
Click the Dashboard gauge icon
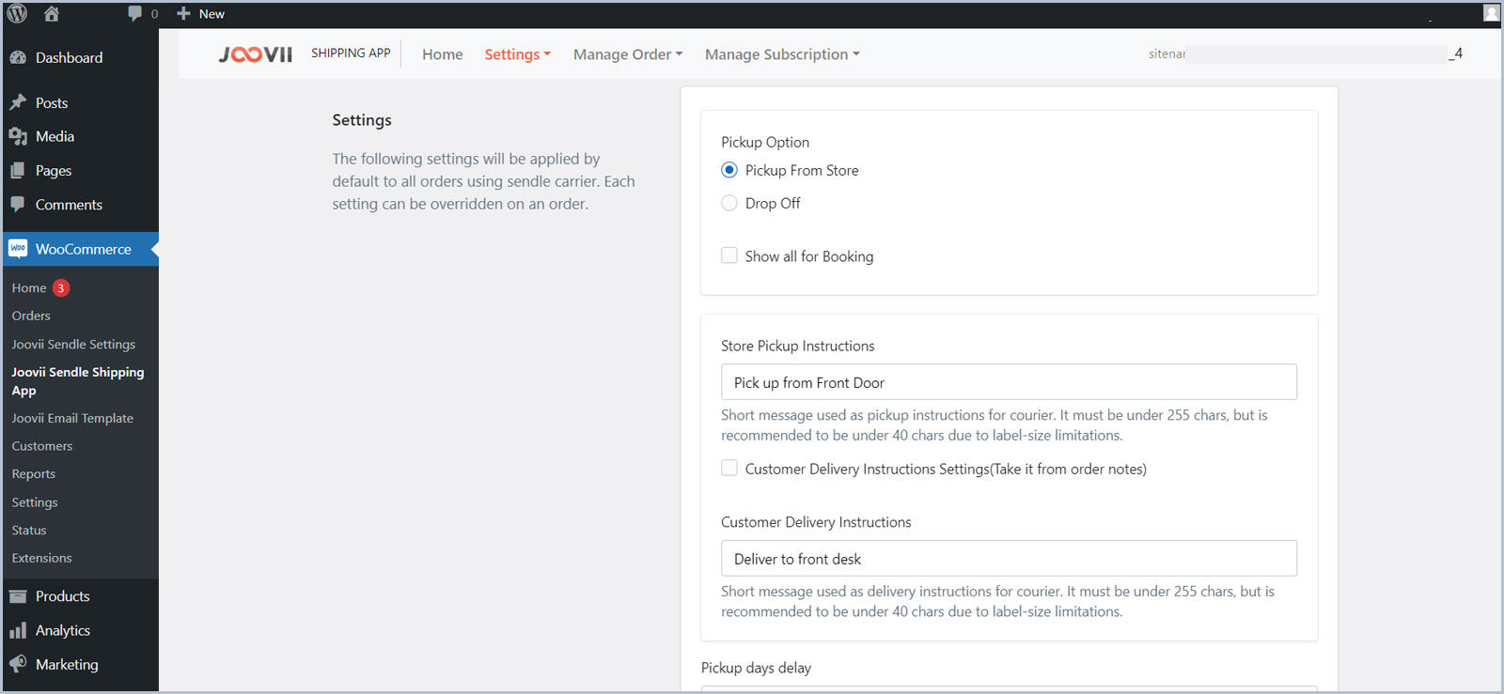(18, 57)
